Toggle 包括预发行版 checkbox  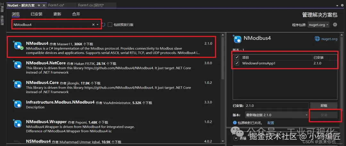point(110,25)
